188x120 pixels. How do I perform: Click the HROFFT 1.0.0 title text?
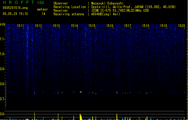(24, 2)
